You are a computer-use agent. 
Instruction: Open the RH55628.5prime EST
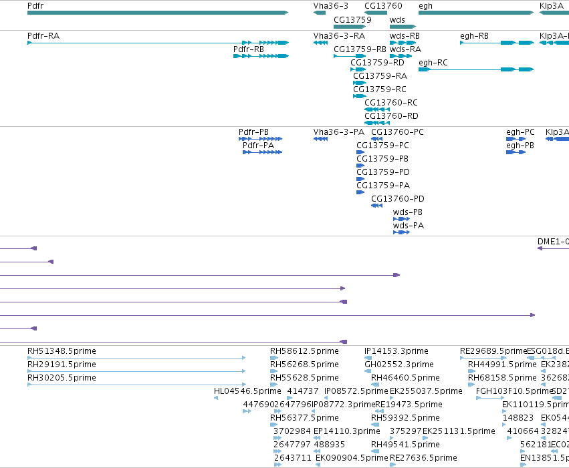click(274, 385)
